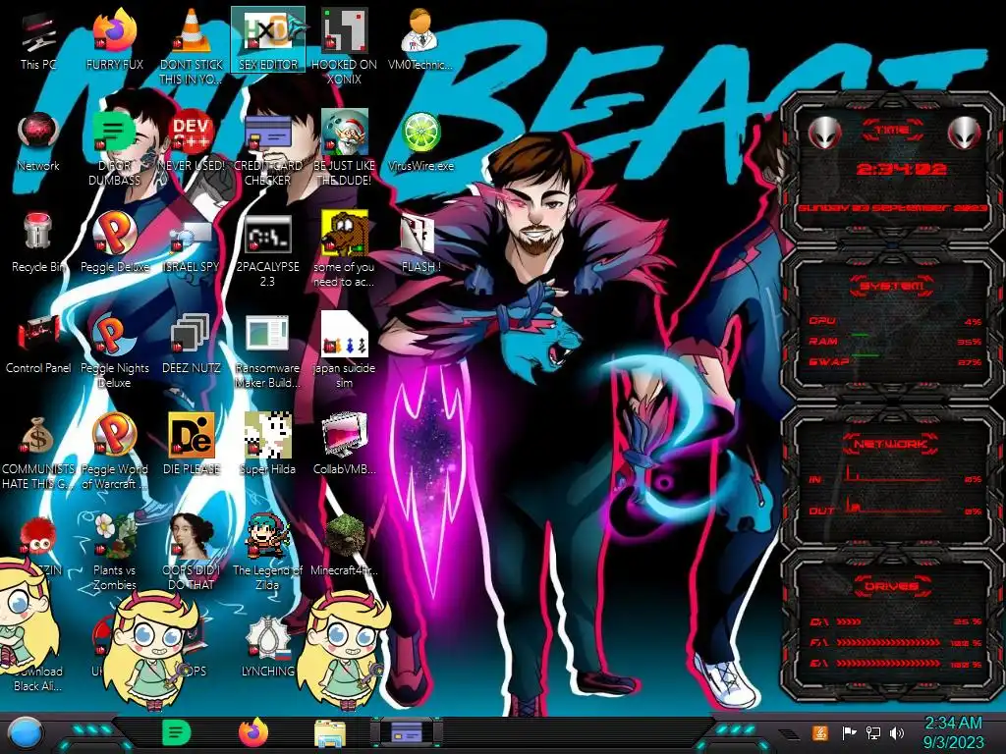Screen dimensions: 1006x754
Task: Open the beaver icon some of you need to ac...
Action: 344,250
